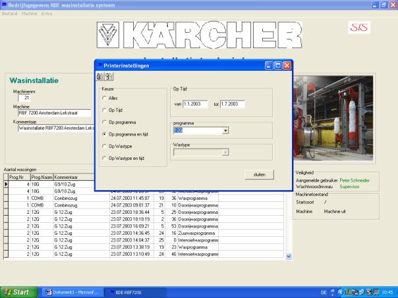Image resolution: width=398 pixels, height=298 pixels.
Task: Maximize the Printerinstellingen dialog
Action: (278, 66)
